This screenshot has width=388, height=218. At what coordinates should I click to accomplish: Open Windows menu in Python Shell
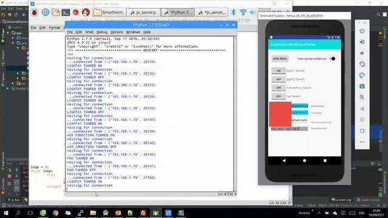click(133, 32)
